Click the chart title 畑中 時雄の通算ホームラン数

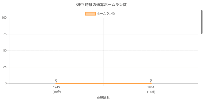point(101,5)
